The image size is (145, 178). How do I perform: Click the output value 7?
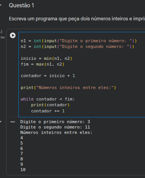tap(21, 153)
